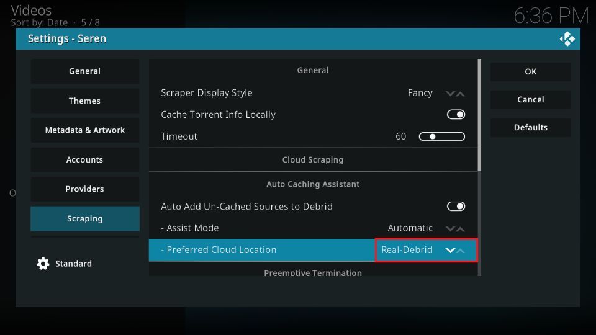
Task: Click up arrow for Scraper Display Style
Action: [460, 94]
